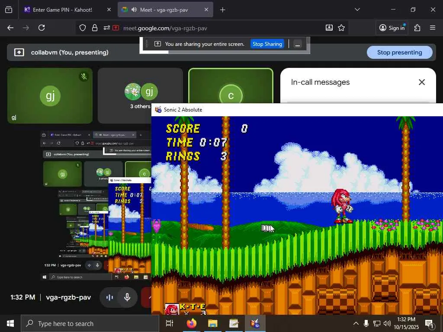Open network status tray icon
The image size is (443, 332).
tap(377, 323)
